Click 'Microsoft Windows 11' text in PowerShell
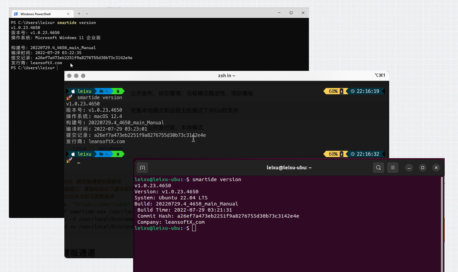Image resolution: width=458 pixels, height=272 pixels. point(59,38)
